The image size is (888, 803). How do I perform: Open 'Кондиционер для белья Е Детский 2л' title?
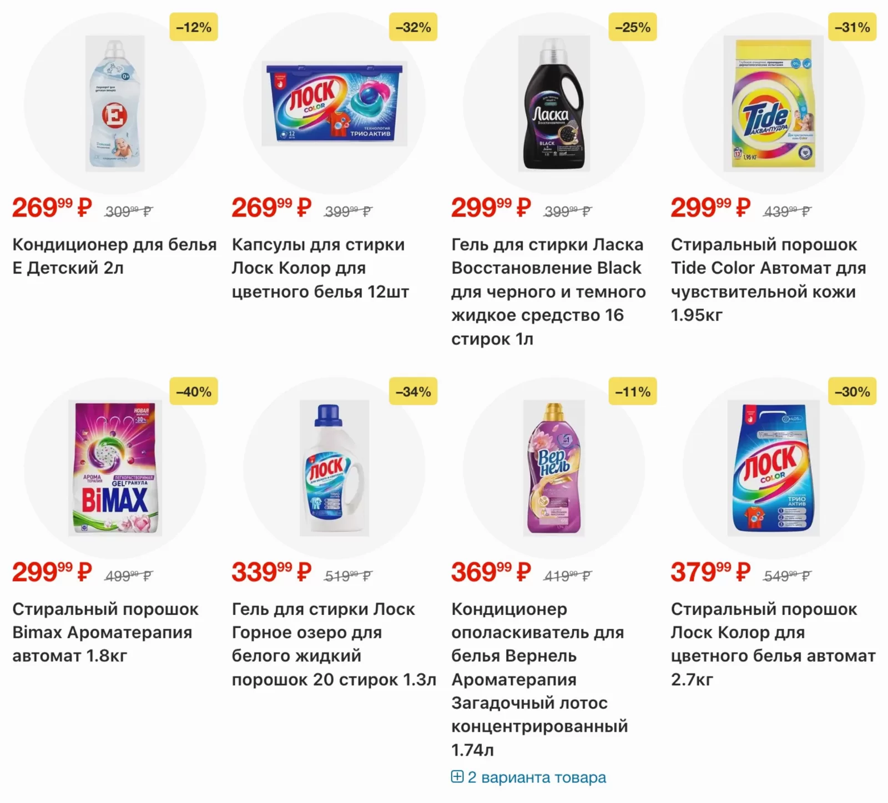[114, 256]
